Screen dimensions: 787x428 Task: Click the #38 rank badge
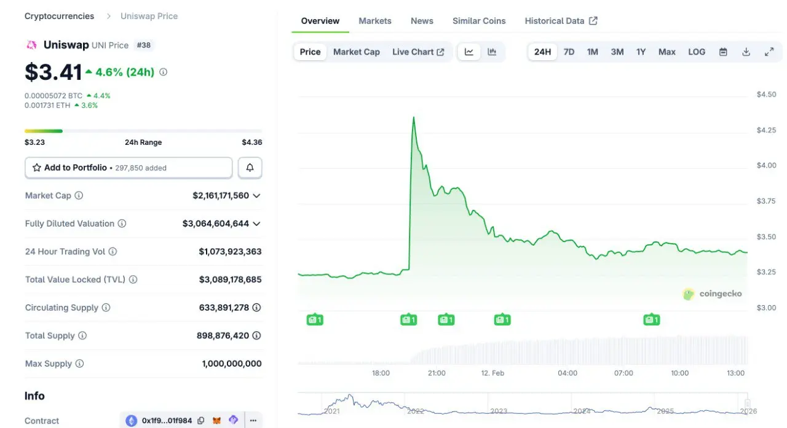pyautogui.click(x=143, y=45)
